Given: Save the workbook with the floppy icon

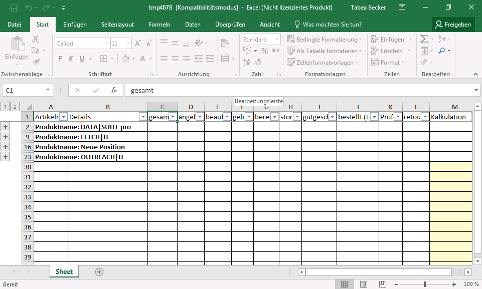Looking at the screenshot, I should [x=14, y=8].
